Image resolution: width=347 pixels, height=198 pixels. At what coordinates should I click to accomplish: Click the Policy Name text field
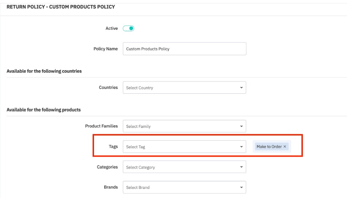tap(184, 49)
